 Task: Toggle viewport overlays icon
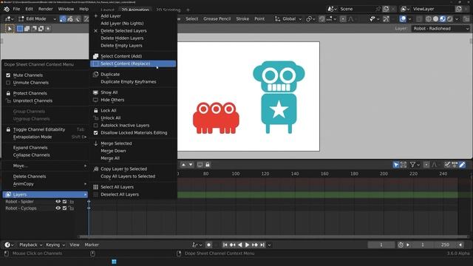[x=402, y=18]
